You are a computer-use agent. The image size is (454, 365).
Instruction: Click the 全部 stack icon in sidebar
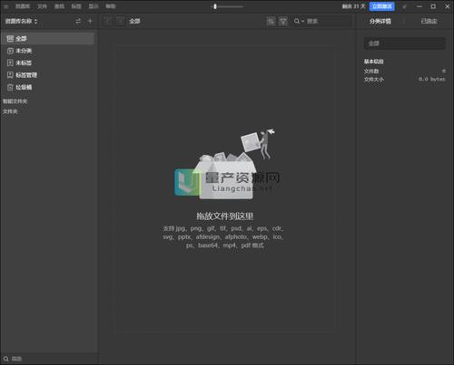tap(10, 39)
